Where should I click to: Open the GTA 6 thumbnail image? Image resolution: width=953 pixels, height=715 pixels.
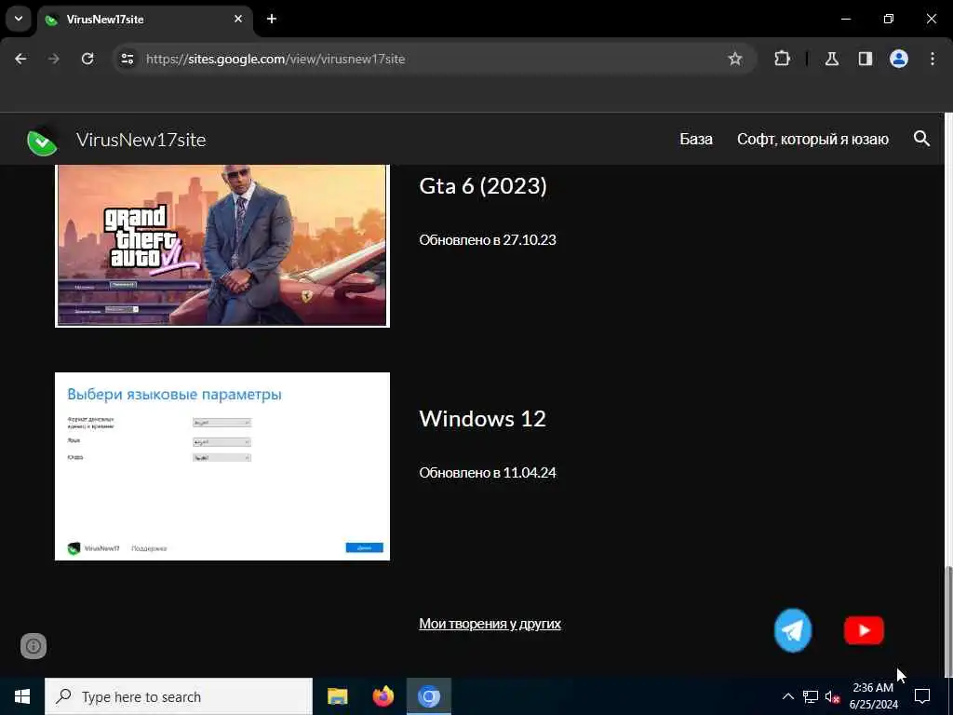coord(222,246)
